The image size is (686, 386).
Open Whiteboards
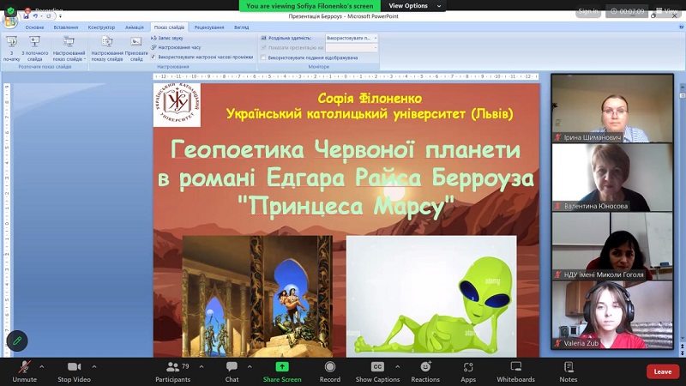point(516,372)
